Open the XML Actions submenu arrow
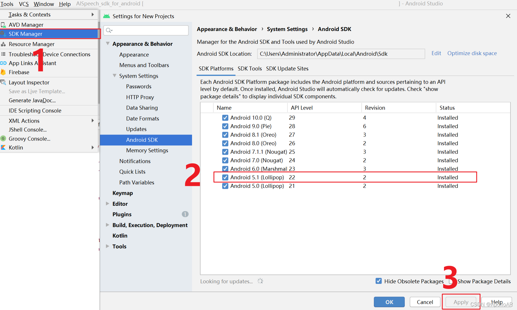This screenshot has height=310, width=517. click(x=93, y=121)
